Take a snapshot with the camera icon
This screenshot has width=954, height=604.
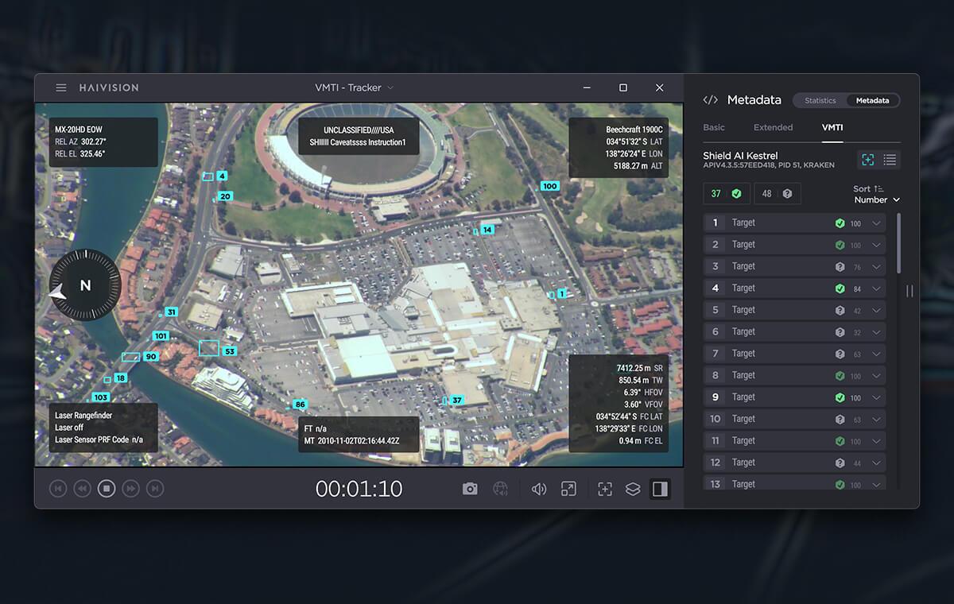(x=470, y=489)
